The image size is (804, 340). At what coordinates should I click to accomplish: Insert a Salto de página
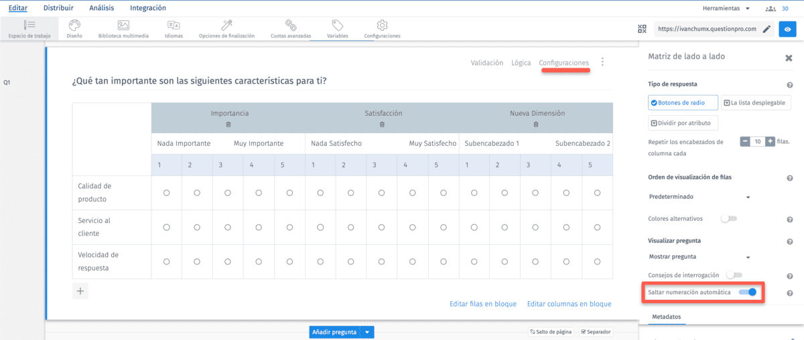point(551,331)
